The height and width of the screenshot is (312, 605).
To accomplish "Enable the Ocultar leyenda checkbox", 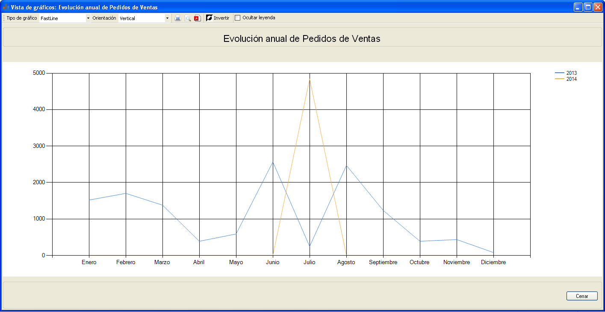I will tap(238, 18).
